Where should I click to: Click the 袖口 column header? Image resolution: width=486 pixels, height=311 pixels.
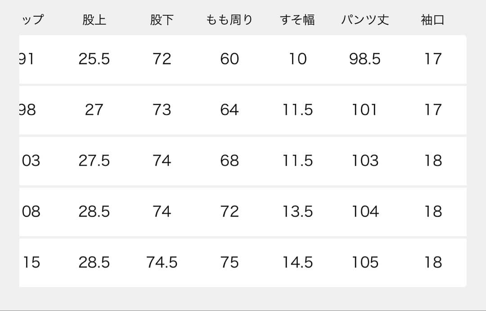(x=432, y=20)
